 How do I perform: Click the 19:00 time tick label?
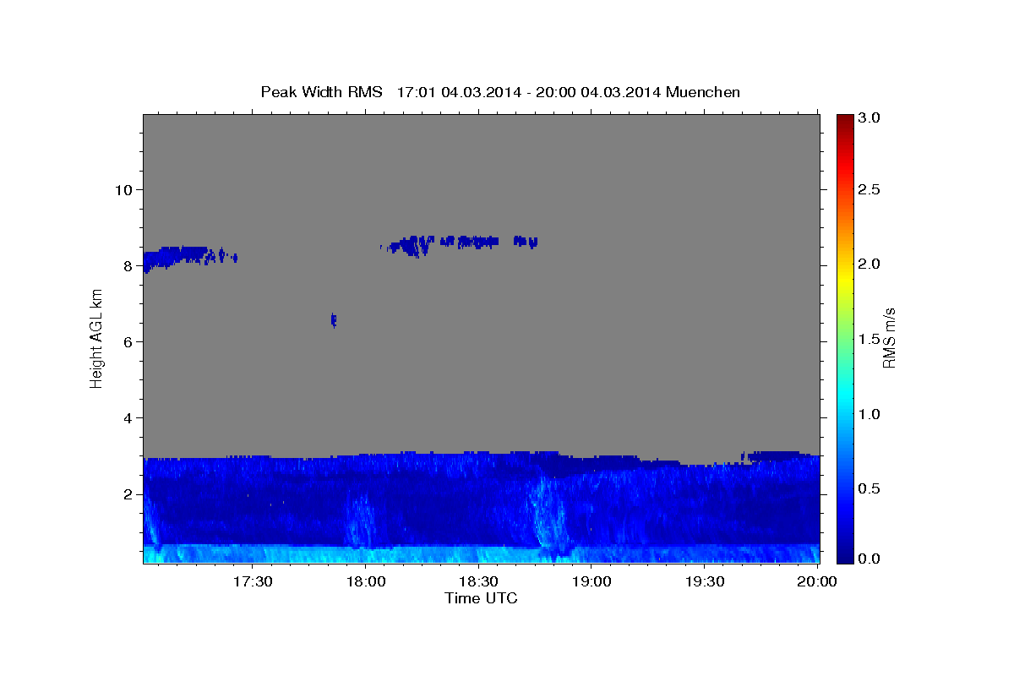pyautogui.click(x=592, y=582)
